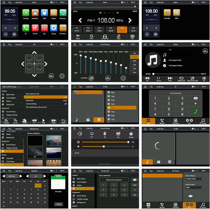Tap the Band icon on the FM radio screen
The image size is (210, 209).
point(78,36)
